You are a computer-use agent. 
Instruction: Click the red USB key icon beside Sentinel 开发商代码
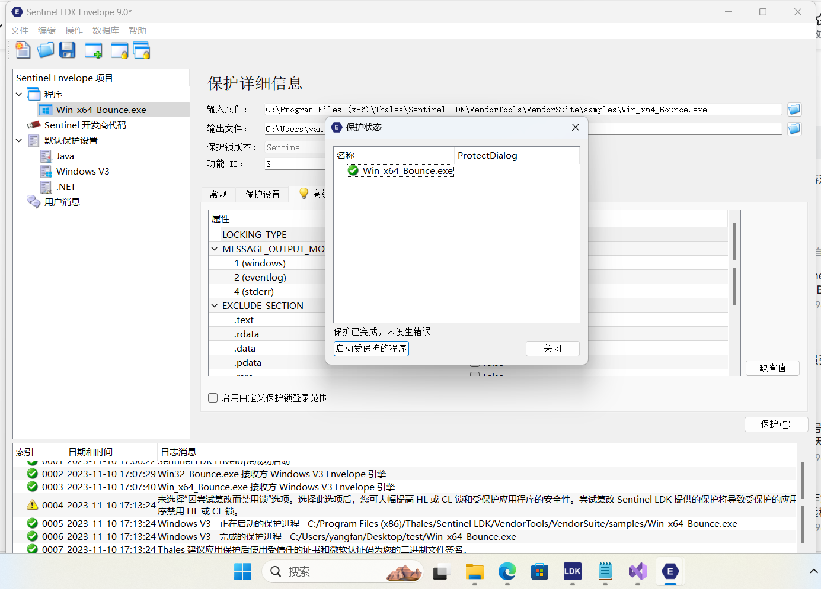point(34,125)
